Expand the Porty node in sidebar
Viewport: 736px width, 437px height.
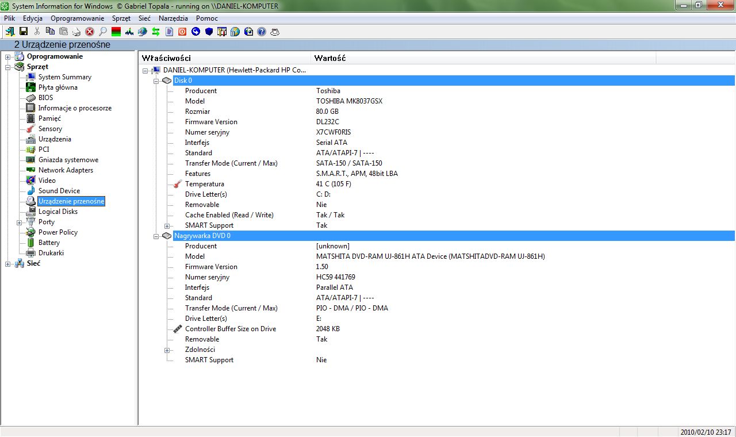20,222
